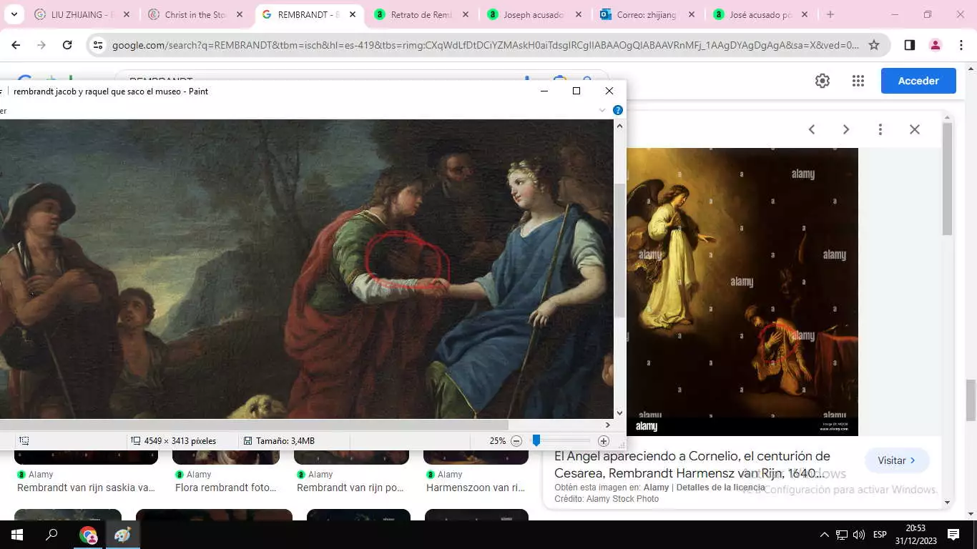Open the Chrome tab search dropdown
Viewport: 977px width, 549px height.
[14, 14]
